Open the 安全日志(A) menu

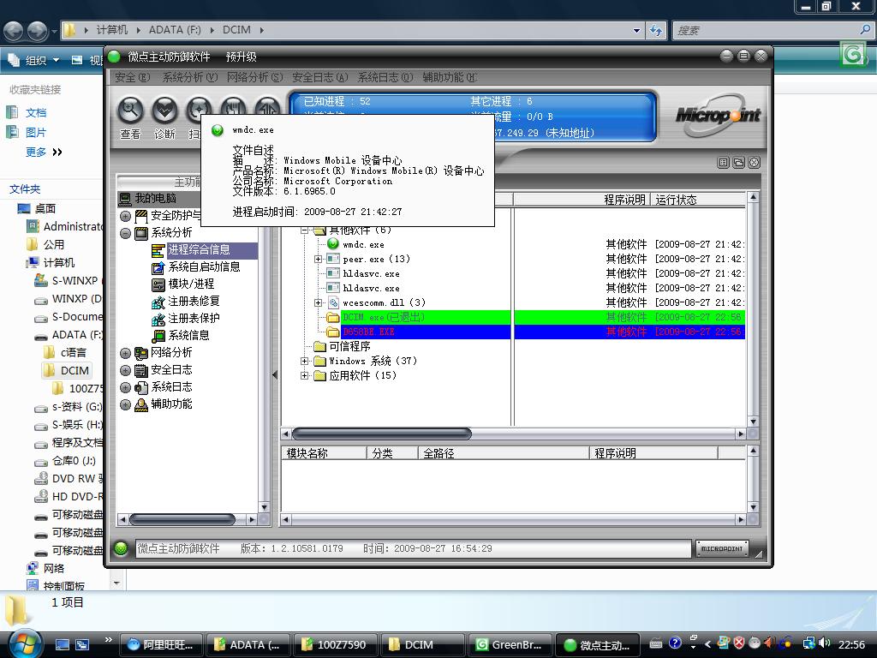click(x=320, y=77)
